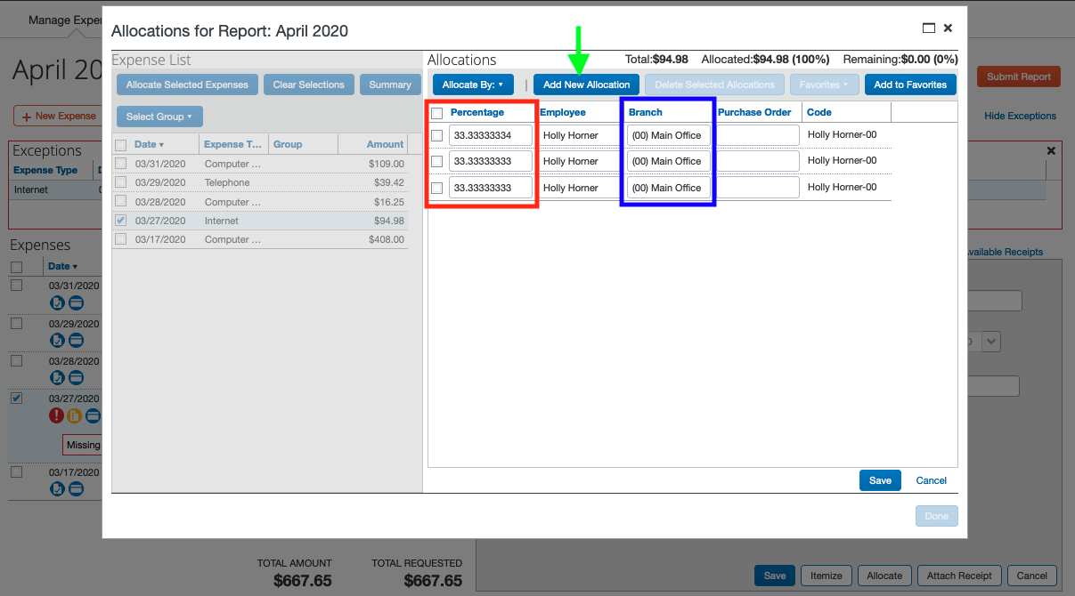Toggle select-all checkbox in Allocations header
Image resolution: width=1075 pixels, height=596 pixels.
[436, 113]
